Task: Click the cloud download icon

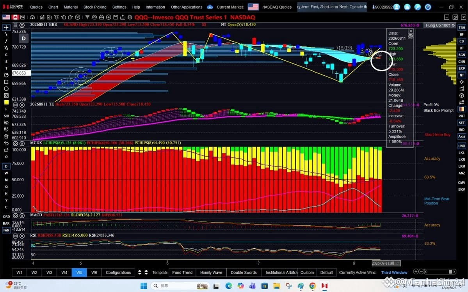Action: point(32,17)
